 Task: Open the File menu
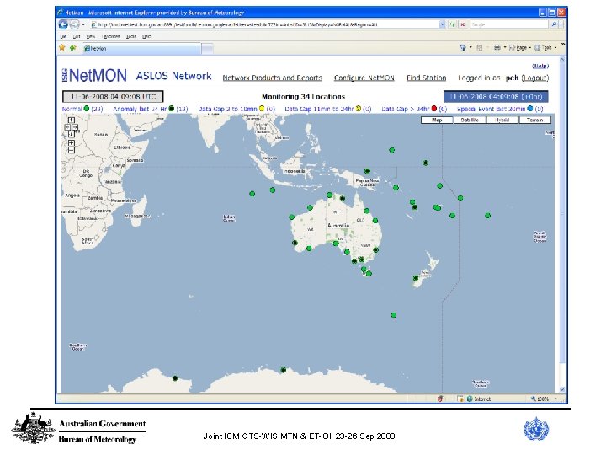[63, 36]
